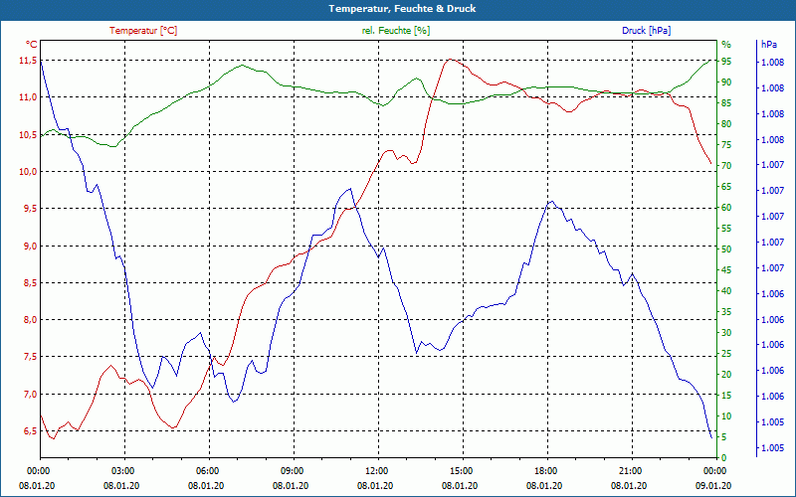Screen dimensions: 796x497
Task: Click the '35' humidity axis tick
Action: click(x=726, y=312)
